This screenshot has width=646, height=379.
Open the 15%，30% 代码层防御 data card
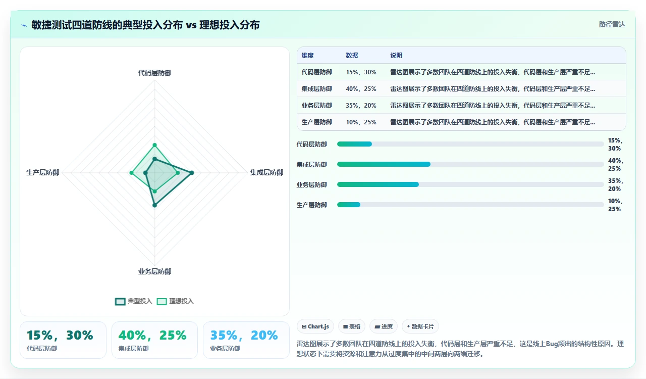tap(63, 340)
